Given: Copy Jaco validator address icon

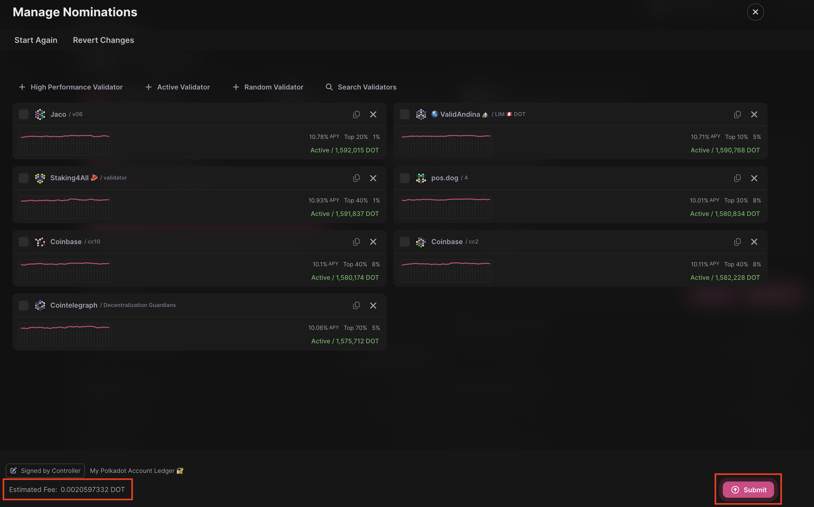Looking at the screenshot, I should click(x=356, y=114).
